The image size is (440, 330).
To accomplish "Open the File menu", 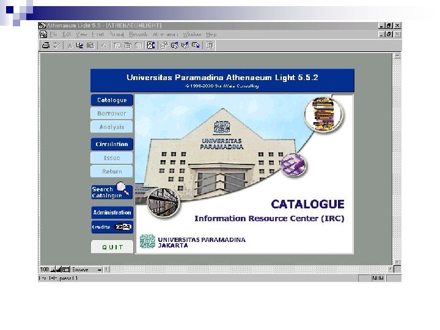I will [x=53, y=34].
